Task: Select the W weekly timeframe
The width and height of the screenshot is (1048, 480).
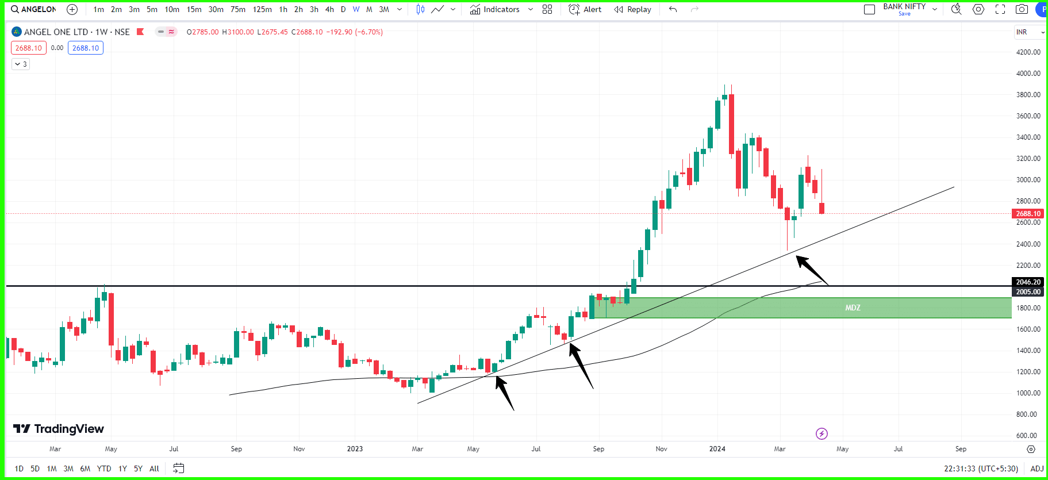Action: [x=356, y=9]
